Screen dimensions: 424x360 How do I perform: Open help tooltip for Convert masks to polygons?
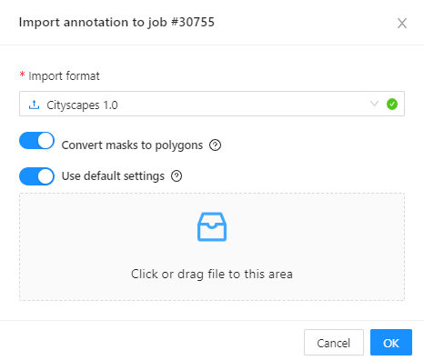click(215, 145)
